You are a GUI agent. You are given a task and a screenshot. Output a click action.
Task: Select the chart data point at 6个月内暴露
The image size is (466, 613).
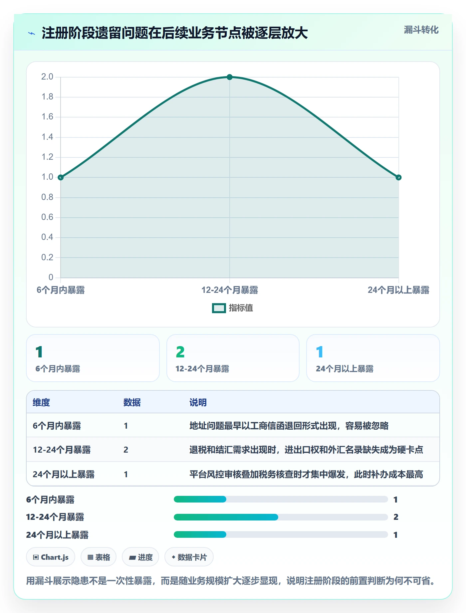tap(61, 177)
